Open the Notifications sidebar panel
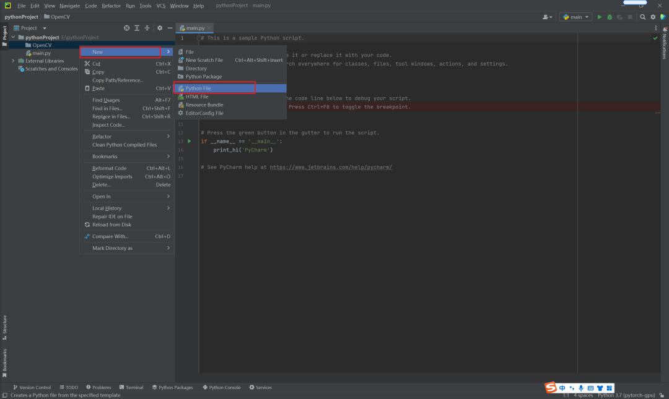This screenshot has width=669, height=399. click(x=664, y=43)
